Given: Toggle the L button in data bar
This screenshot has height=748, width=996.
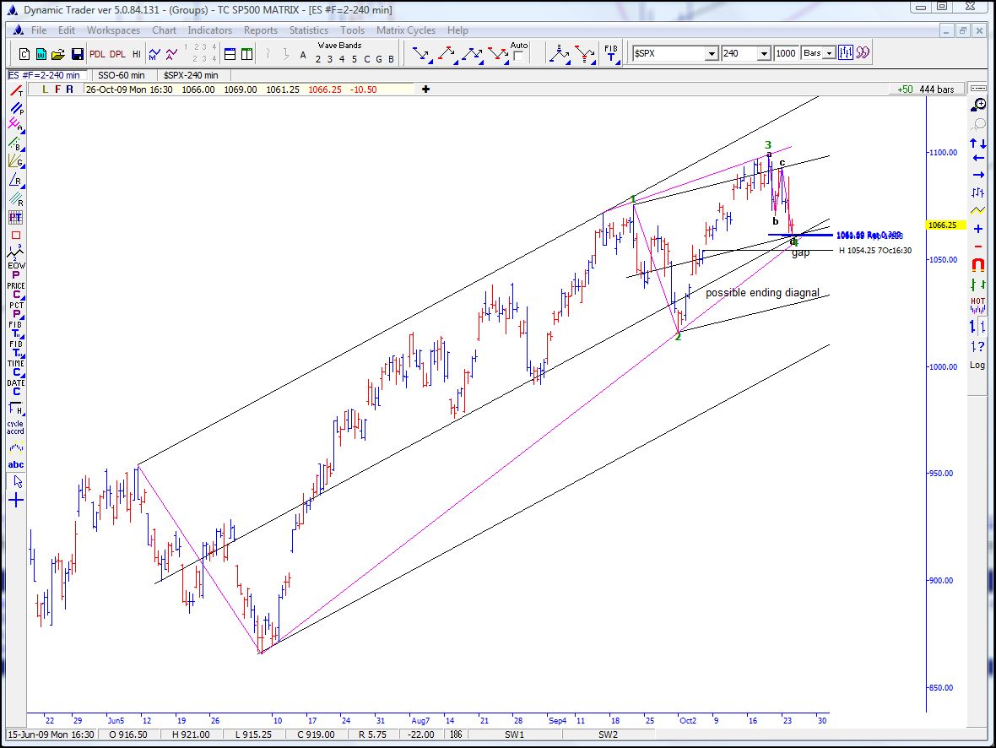Looking at the screenshot, I should pyautogui.click(x=45, y=89).
